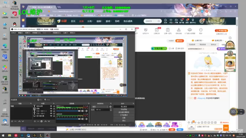The height and width of the screenshot is (138, 246).
Task: Open 全民乐PK icon on Douyu toolbar
Action: 145,31
